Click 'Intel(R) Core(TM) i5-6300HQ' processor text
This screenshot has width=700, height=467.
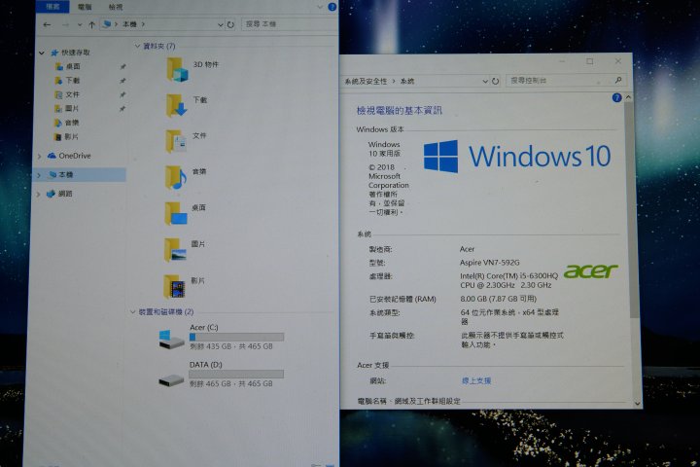(x=508, y=275)
